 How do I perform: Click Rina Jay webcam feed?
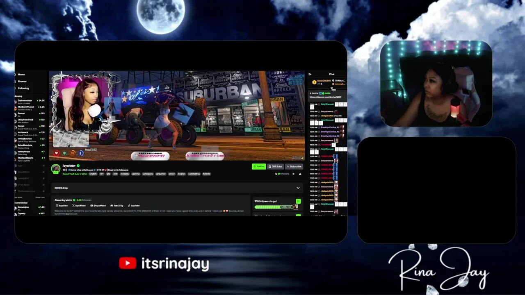point(436,84)
